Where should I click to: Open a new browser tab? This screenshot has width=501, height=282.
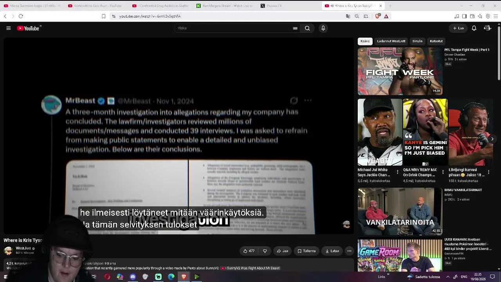390,6
